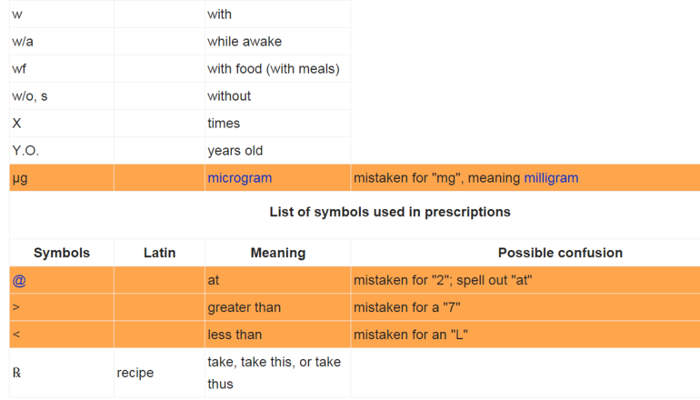Click the 'w/o, s' abbreviation cell
Image resolution: width=700 pixels, height=400 pixels.
(30, 96)
